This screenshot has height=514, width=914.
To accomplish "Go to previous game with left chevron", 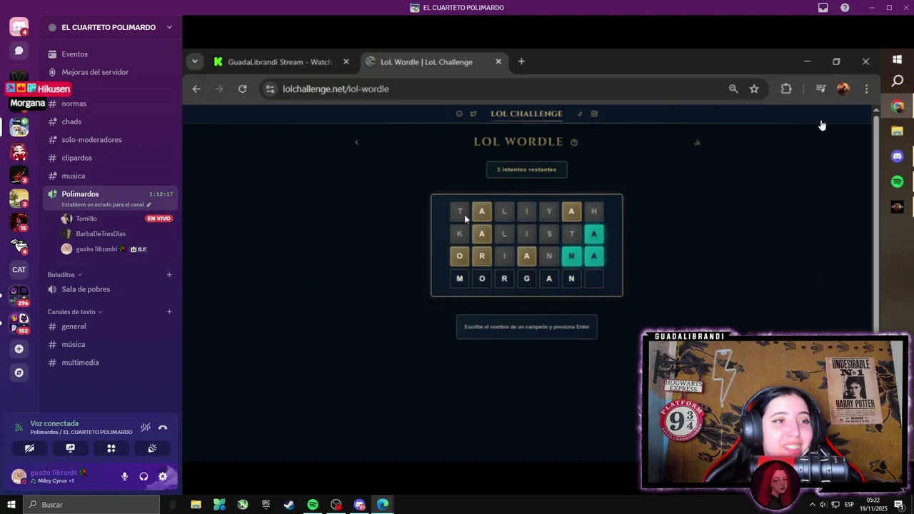I will coord(356,142).
